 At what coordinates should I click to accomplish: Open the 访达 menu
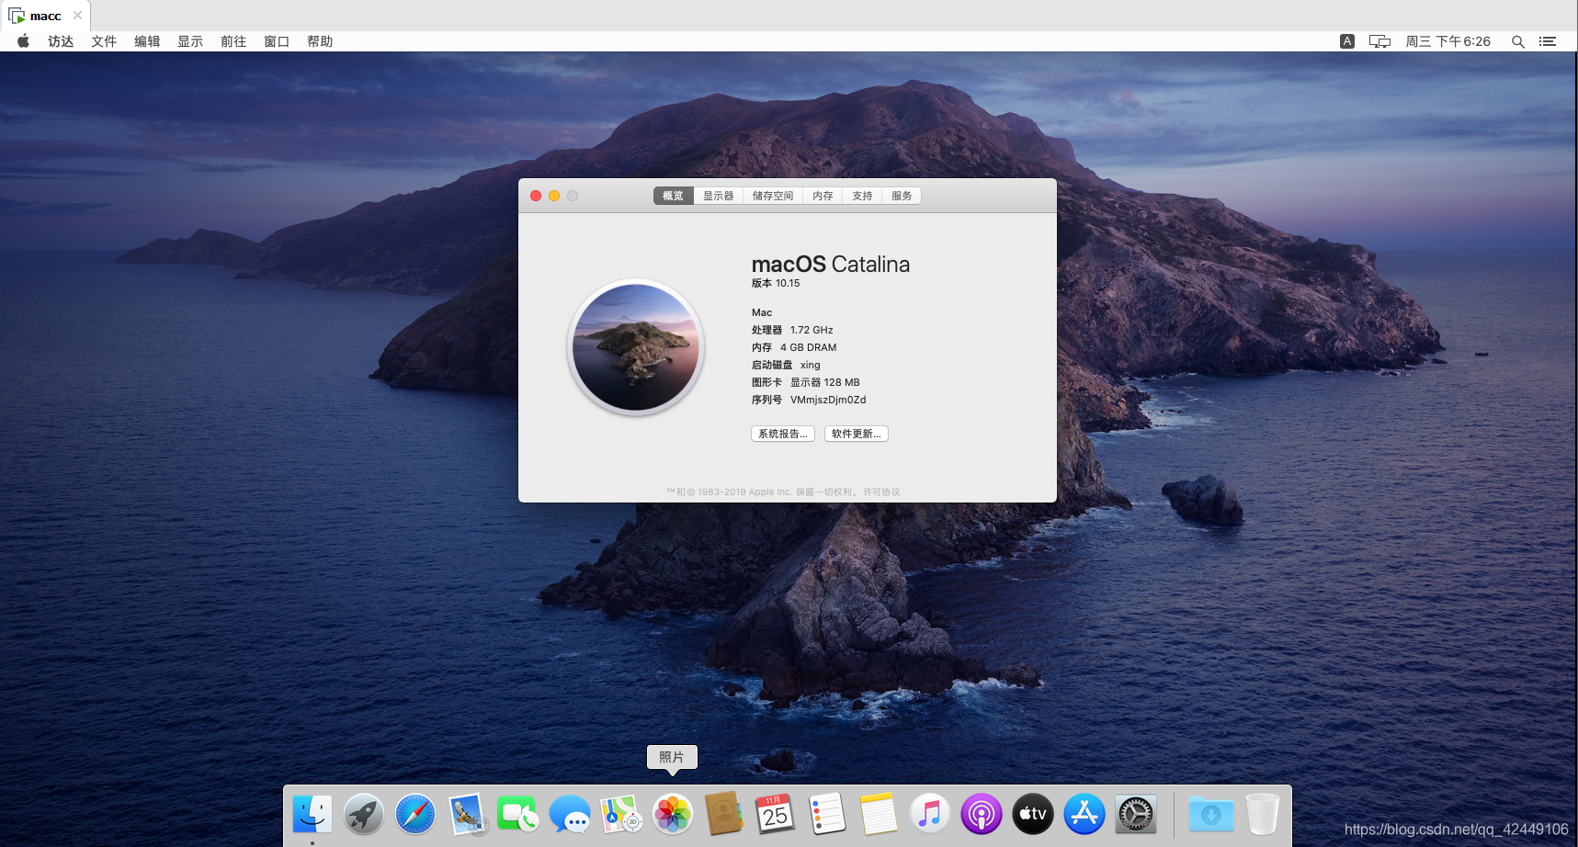click(x=61, y=41)
